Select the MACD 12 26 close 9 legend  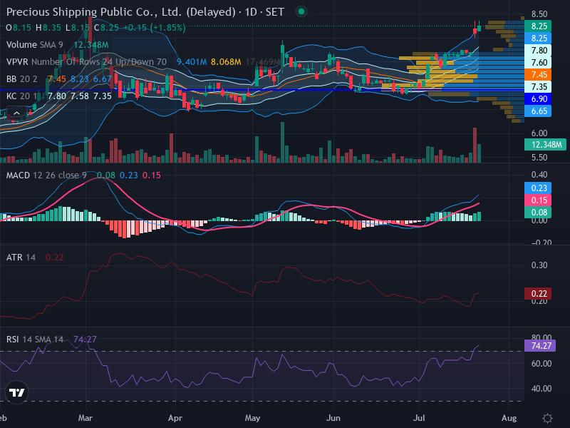[x=46, y=175]
